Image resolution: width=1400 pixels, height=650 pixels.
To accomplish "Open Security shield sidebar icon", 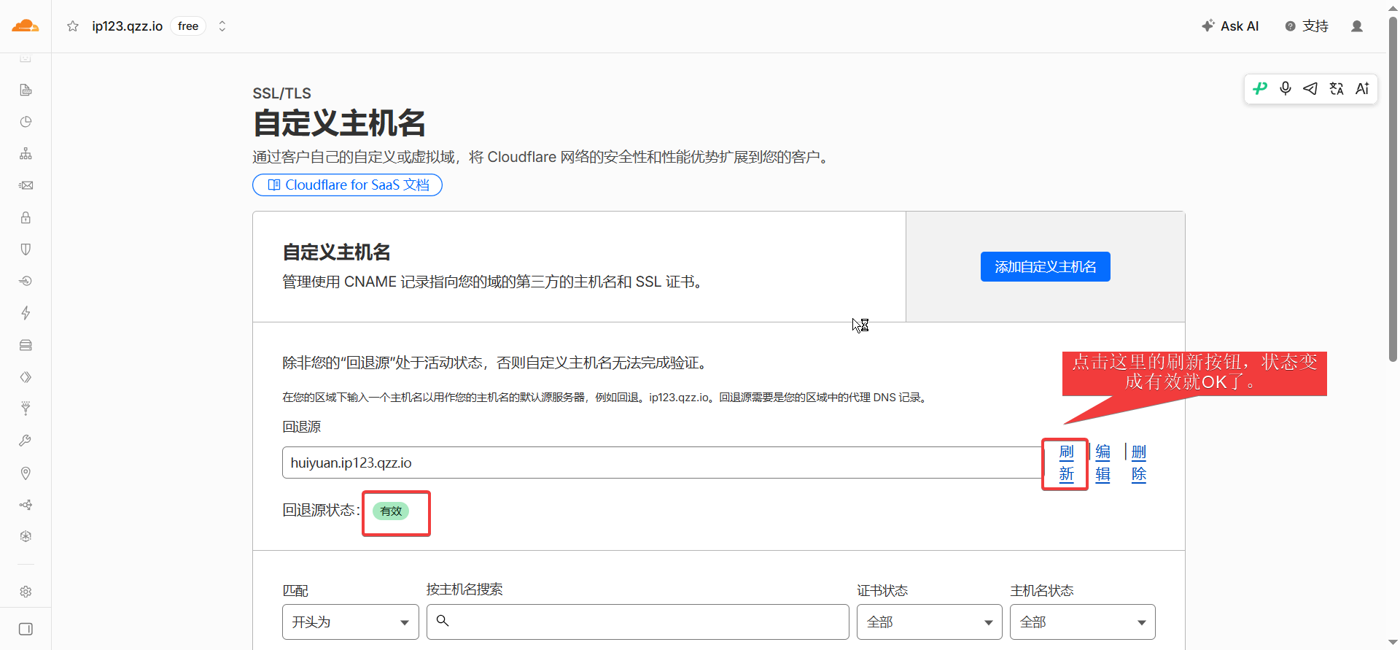I will [26, 249].
